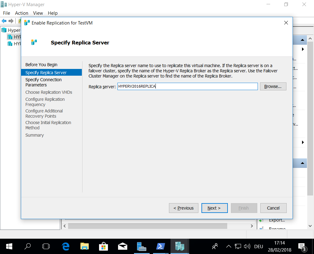
Task: Click the Previous button
Action: (x=184, y=208)
